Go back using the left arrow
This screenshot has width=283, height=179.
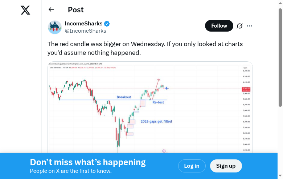(51, 10)
